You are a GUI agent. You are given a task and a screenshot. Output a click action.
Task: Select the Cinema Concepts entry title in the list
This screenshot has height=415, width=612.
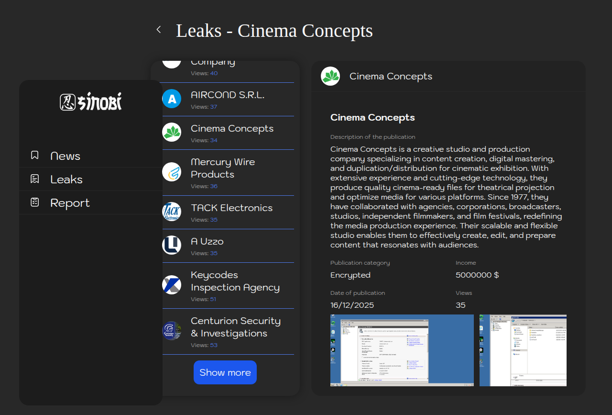232,128
